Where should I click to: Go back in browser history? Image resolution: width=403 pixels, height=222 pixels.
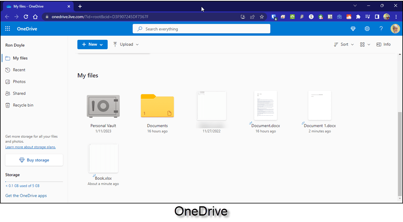coord(7,17)
